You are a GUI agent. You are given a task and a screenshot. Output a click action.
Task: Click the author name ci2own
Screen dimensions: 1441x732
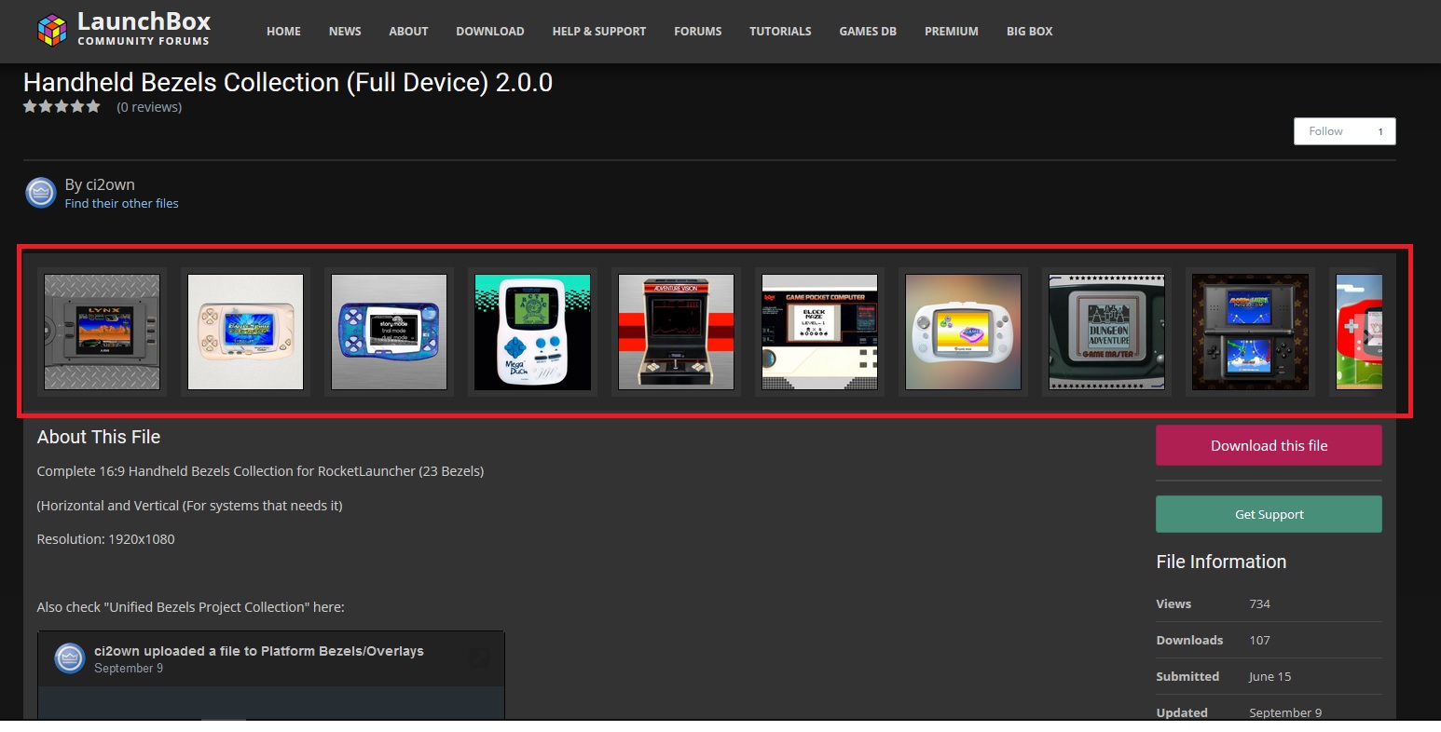coord(110,184)
